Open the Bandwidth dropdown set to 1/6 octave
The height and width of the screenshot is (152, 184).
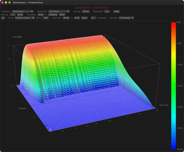(x=59, y=11)
